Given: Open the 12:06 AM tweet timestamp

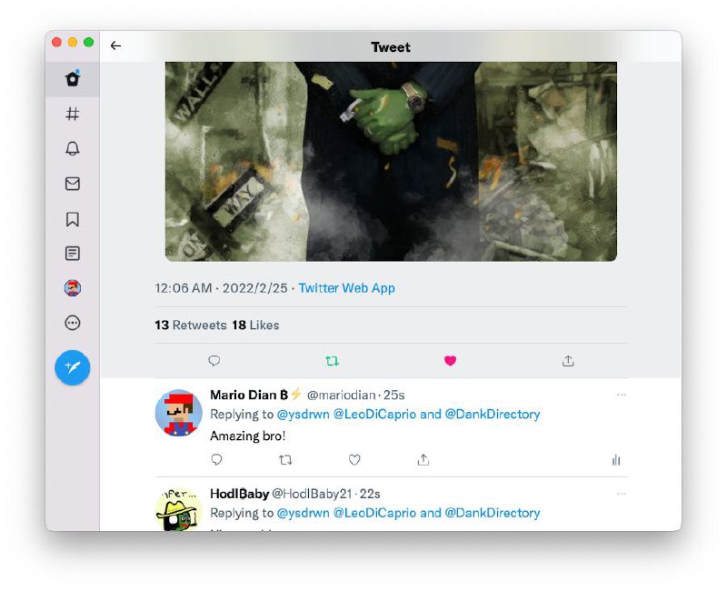Looking at the screenshot, I should (221, 288).
